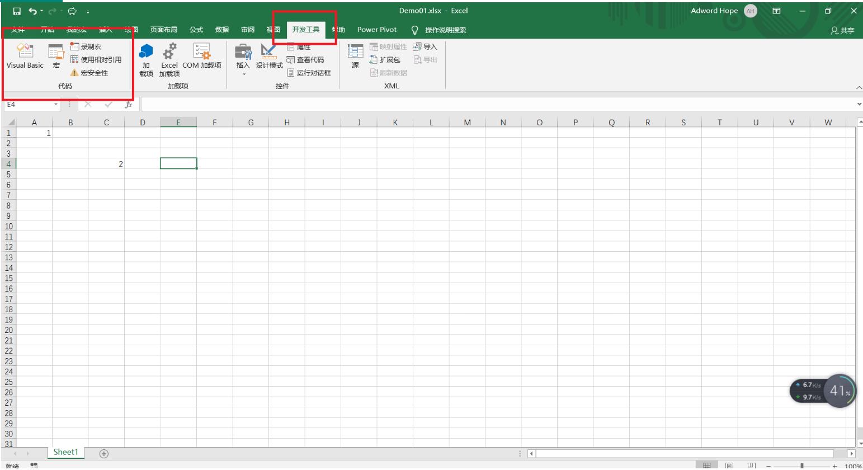Click the 共享 (Share) button

(843, 31)
